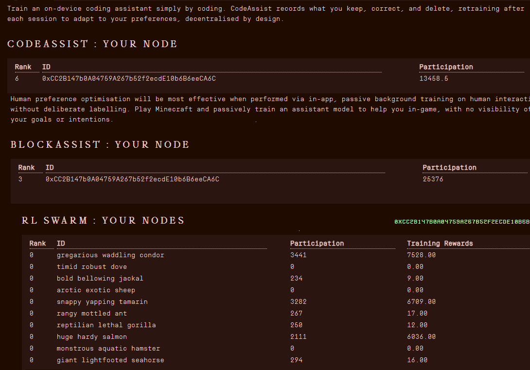Click participation 0 in monstrous aquatic hamster row

pyautogui.click(x=292, y=349)
